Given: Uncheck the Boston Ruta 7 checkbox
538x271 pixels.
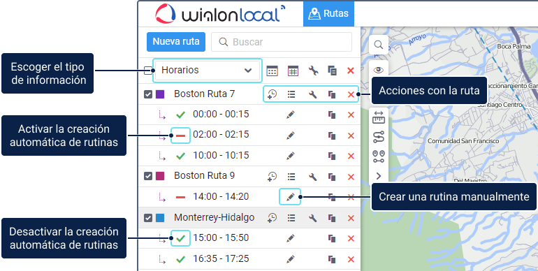Looking at the screenshot, I should (x=148, y=94).
